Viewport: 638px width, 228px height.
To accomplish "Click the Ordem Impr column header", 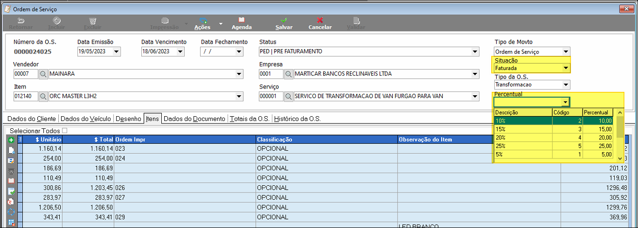I will [x=185, y=140].
